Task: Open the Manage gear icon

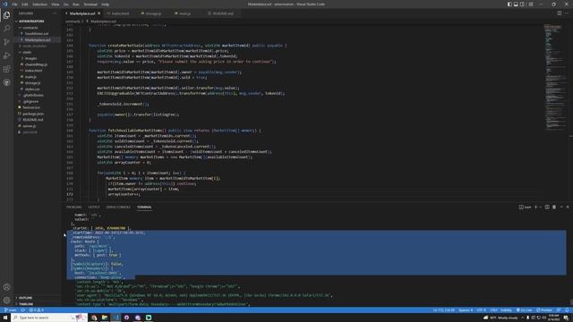Action: point(6,301)
